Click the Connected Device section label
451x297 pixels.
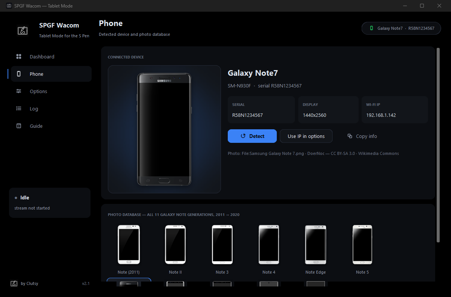pyautogui.click(x=126, y=57)
